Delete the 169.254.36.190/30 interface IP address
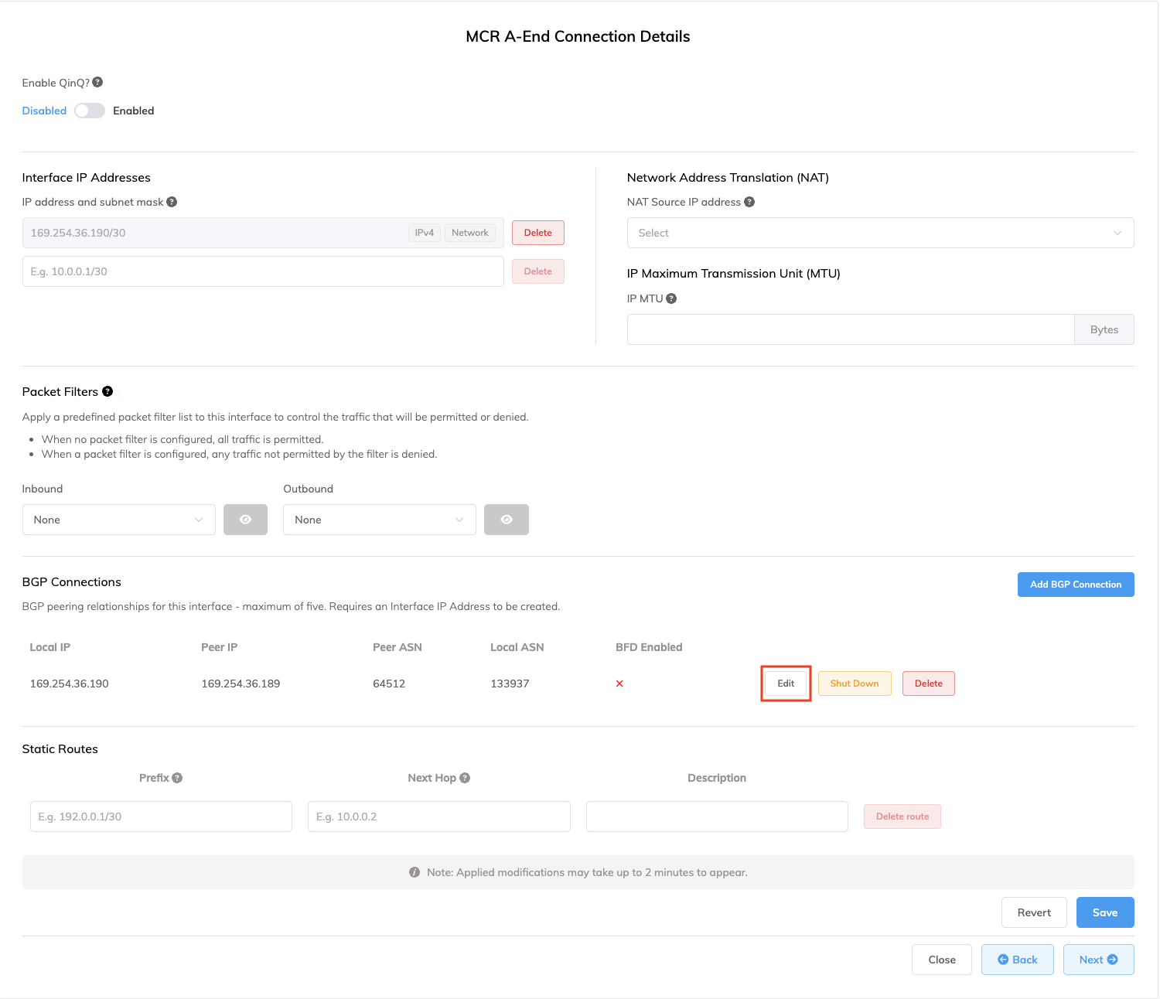1160x999 pixels. [537, 233]
